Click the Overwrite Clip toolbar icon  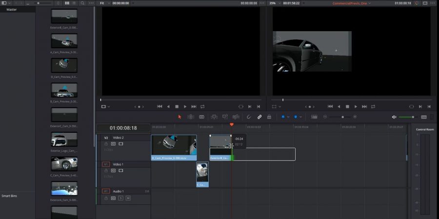click(225, 117)
